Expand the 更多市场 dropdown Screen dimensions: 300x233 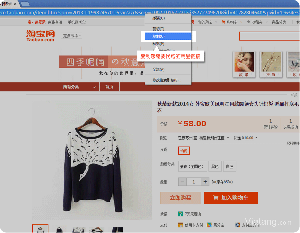71,36
